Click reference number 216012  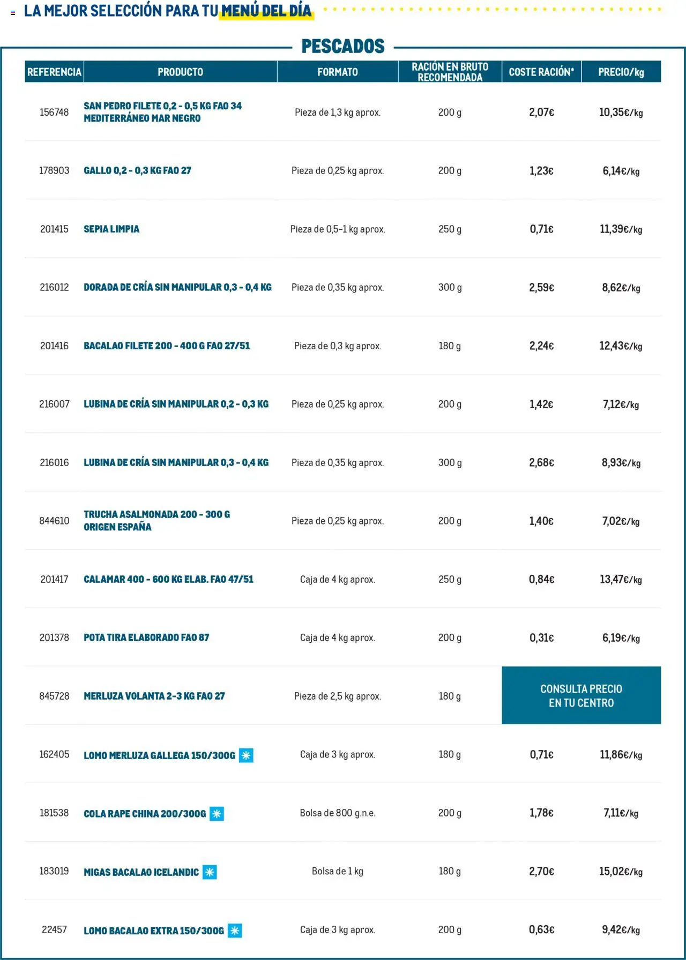tap(54, 287)
